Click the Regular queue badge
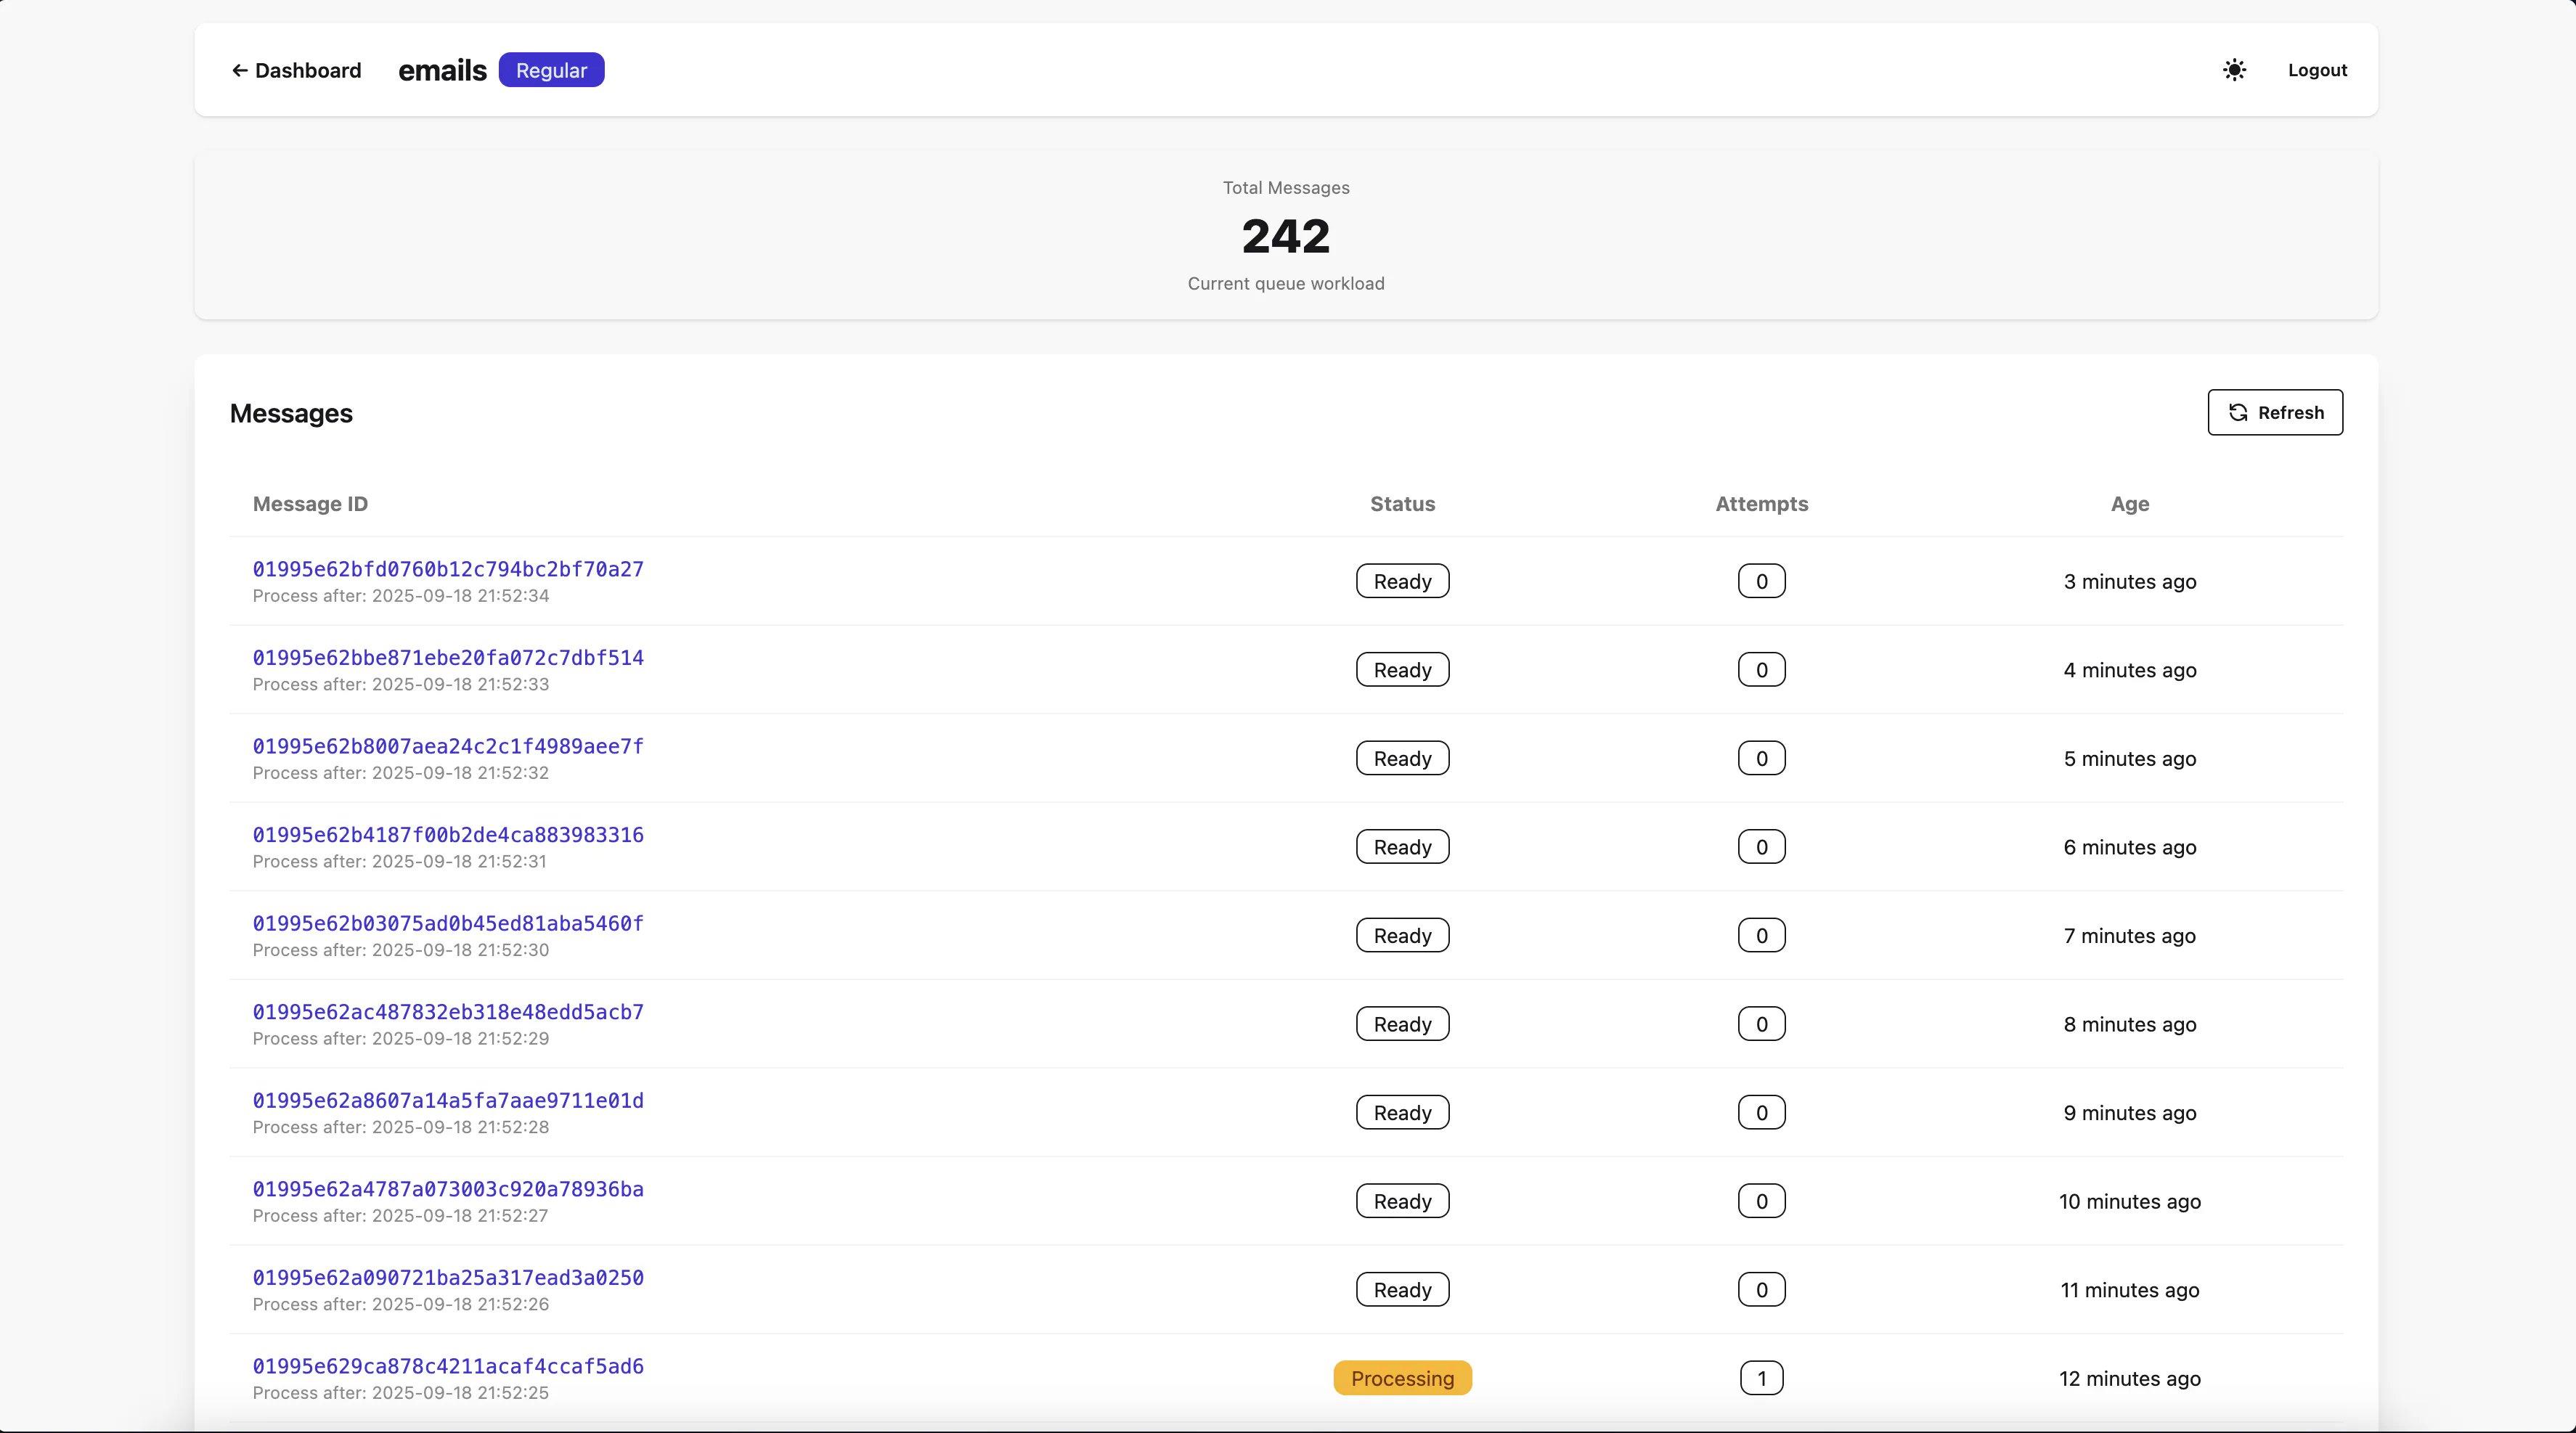 point(551,70)
